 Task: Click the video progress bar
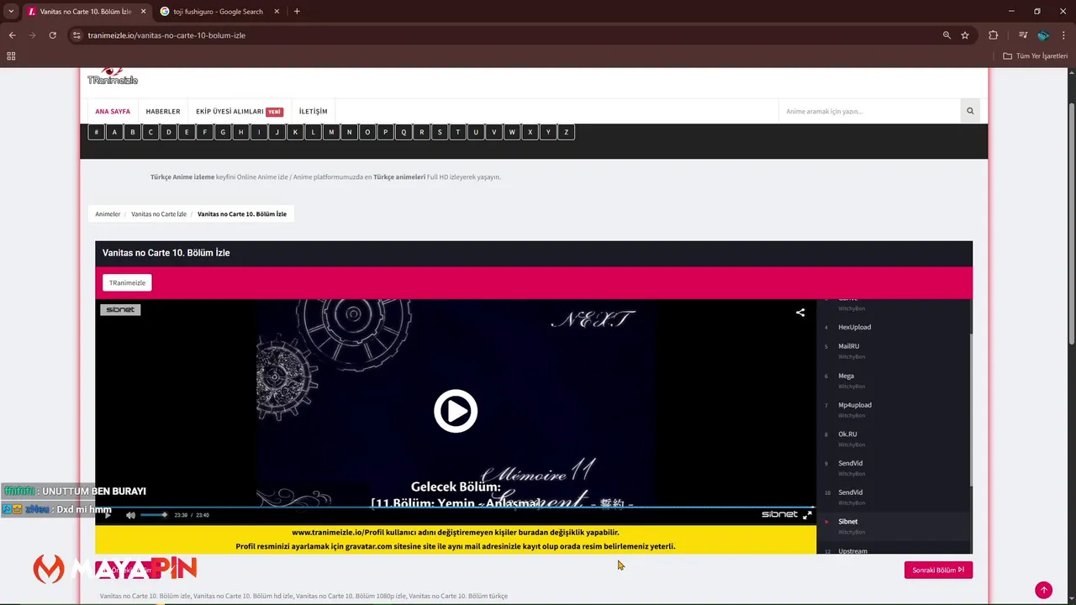point(455,507)
